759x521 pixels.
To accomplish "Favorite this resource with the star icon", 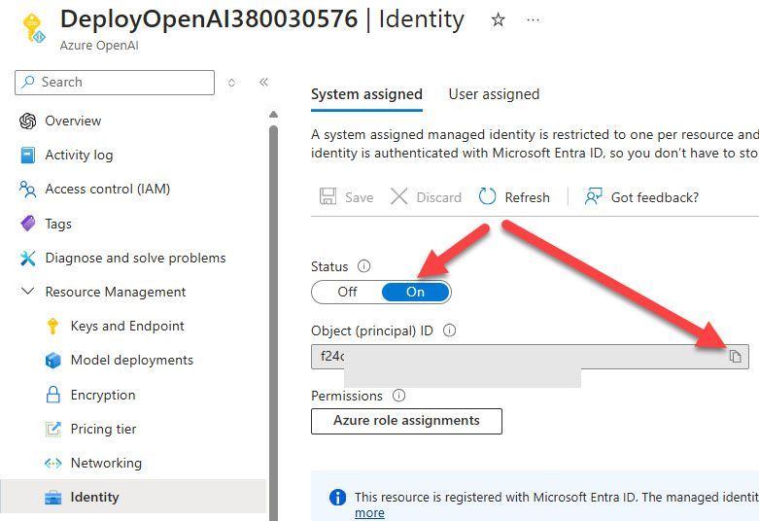I will coord(498,19).
